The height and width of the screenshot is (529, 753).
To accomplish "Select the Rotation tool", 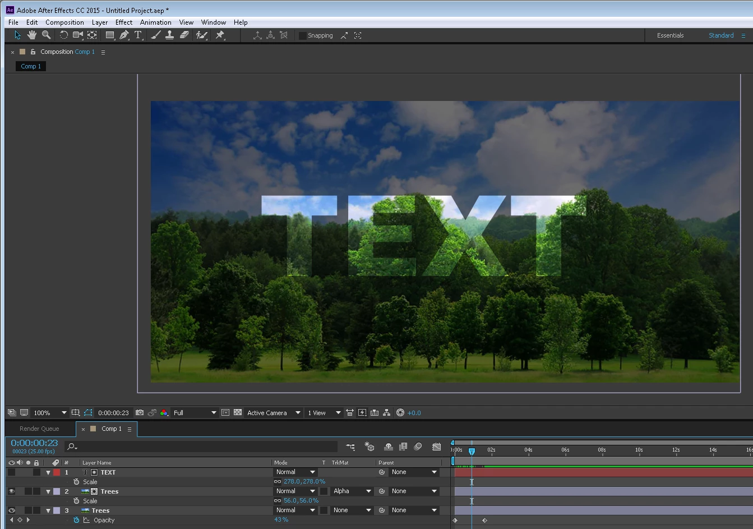I will (63, 35).
